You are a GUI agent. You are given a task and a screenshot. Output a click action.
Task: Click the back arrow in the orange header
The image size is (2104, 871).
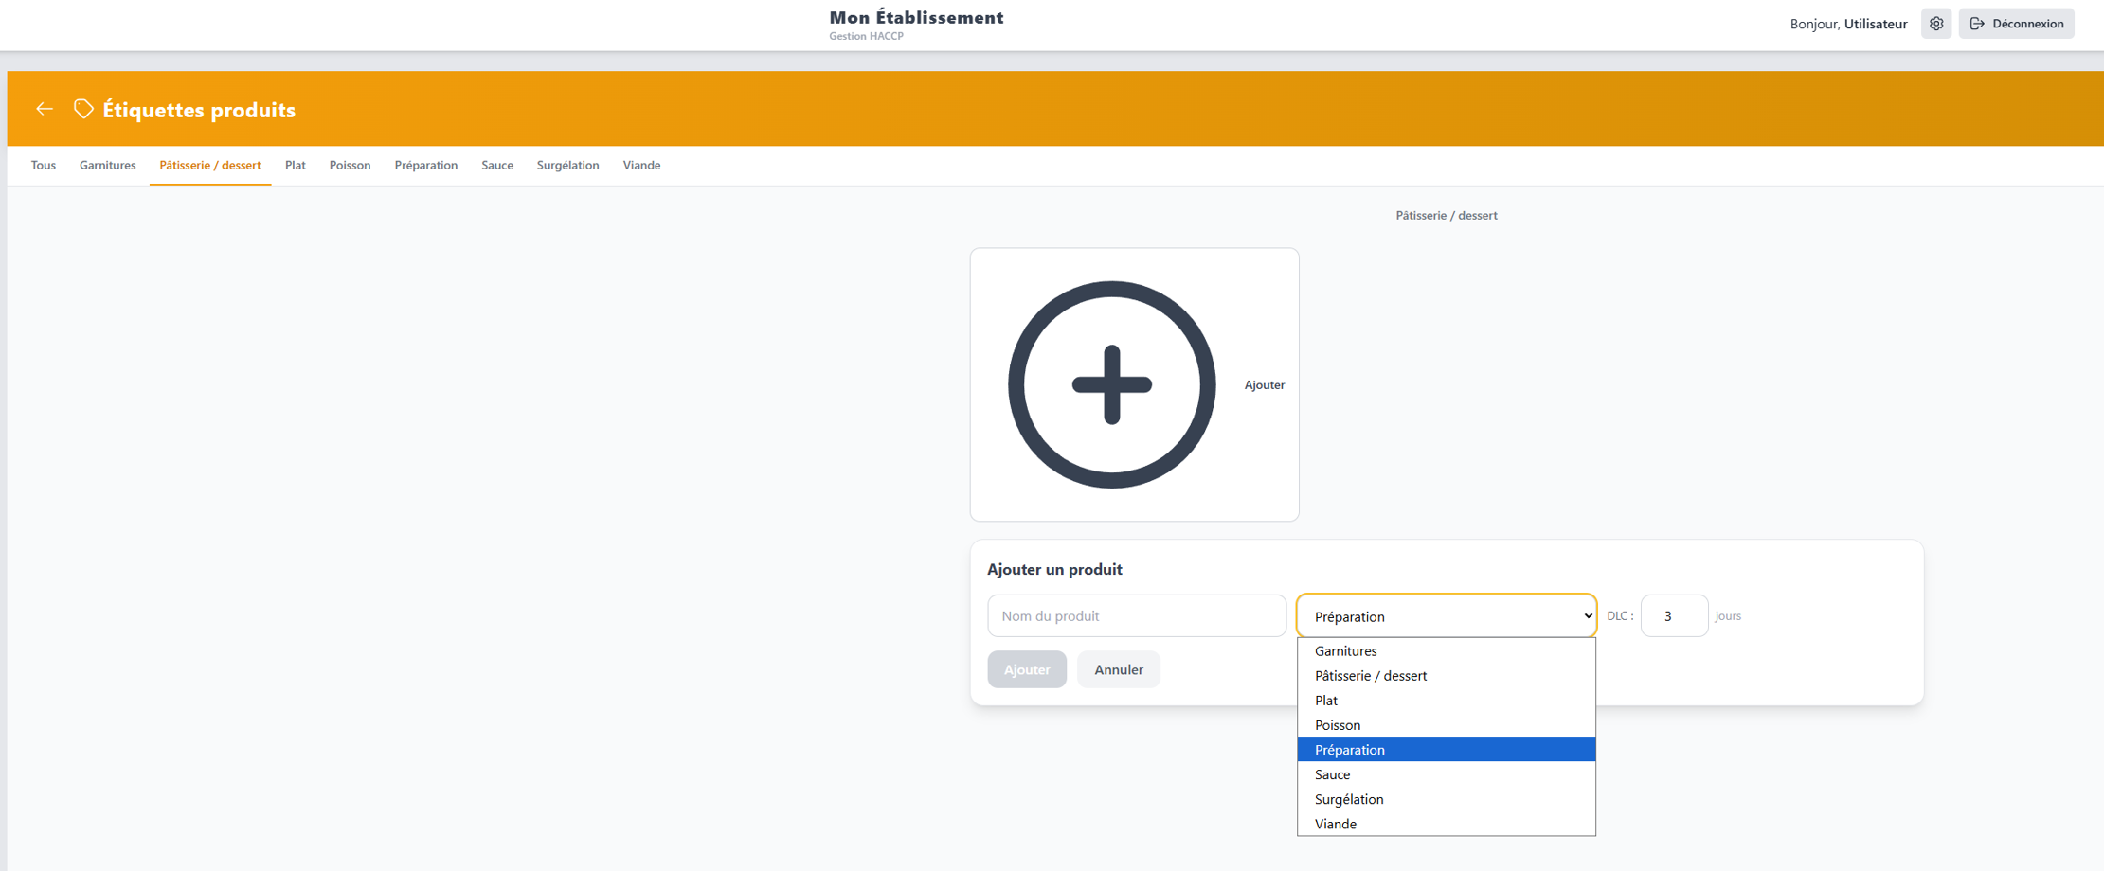pyautogui.click(x=45, y=109)
